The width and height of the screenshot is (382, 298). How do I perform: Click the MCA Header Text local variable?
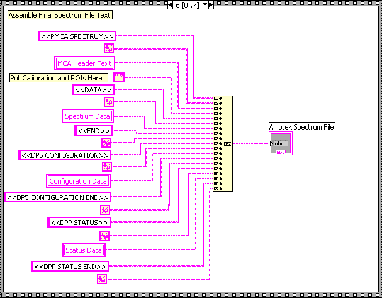pyautogui.click(x=84, y=63)
